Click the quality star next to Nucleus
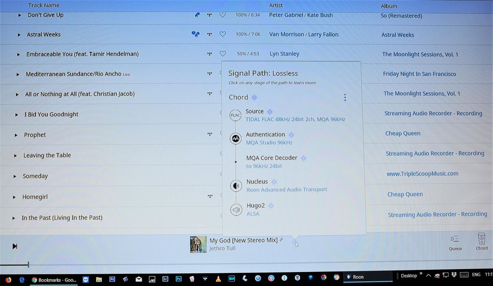The width and height of the screenshot is (493, 286). (x=274, y=182)
